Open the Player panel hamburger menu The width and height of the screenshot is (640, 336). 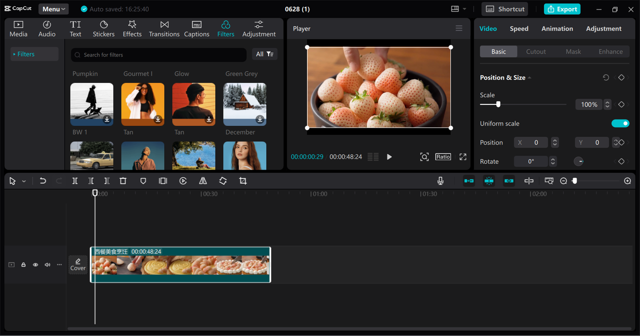click(x=459, y=28)
